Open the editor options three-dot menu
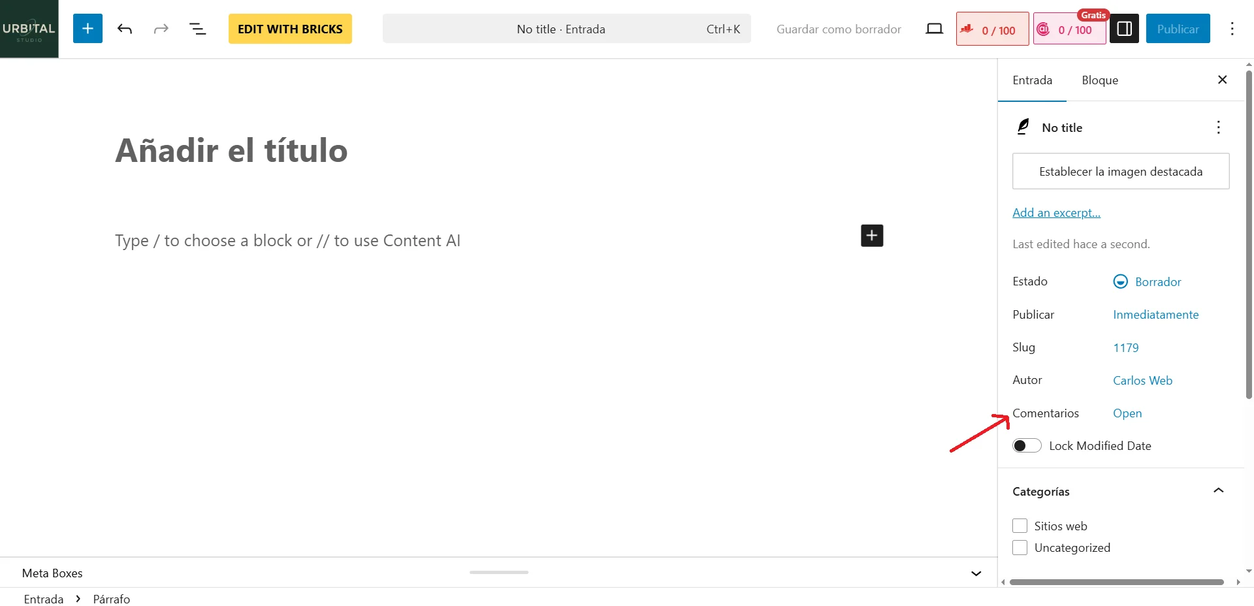This screenshot has height=606, width=1254. [1233, 29]
